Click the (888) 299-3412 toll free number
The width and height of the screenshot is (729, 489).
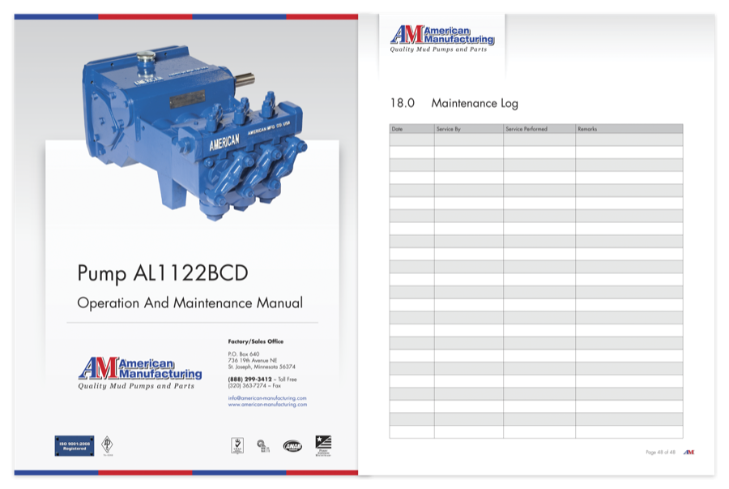tap(249, 380)
